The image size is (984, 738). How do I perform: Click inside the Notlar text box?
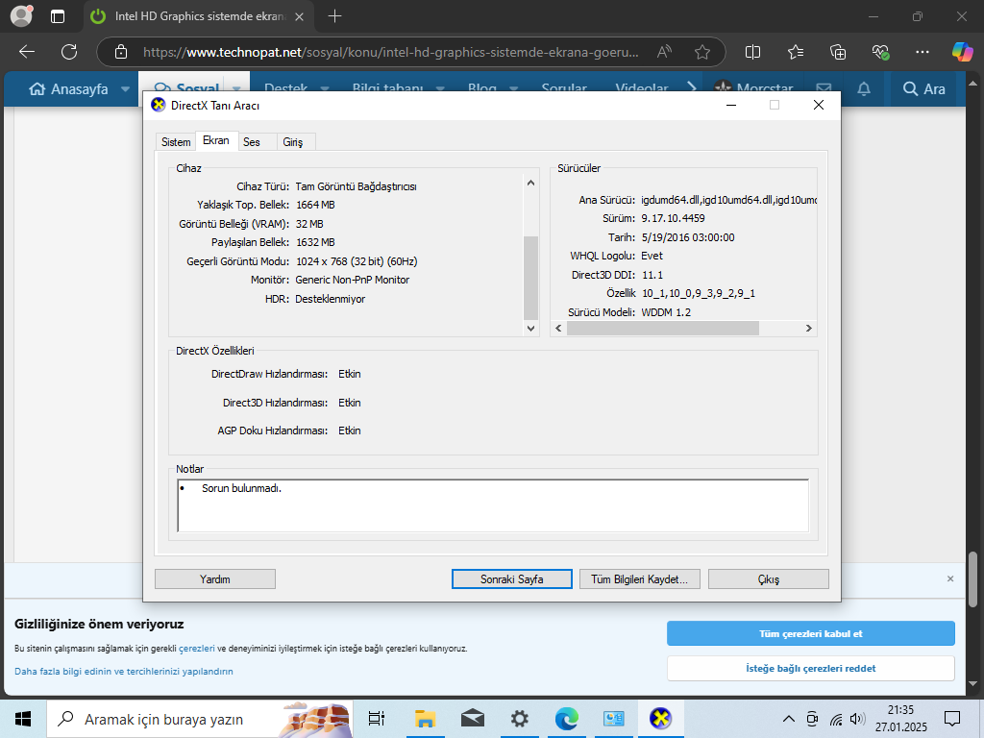pyautogui.click(x=493, y=505)
